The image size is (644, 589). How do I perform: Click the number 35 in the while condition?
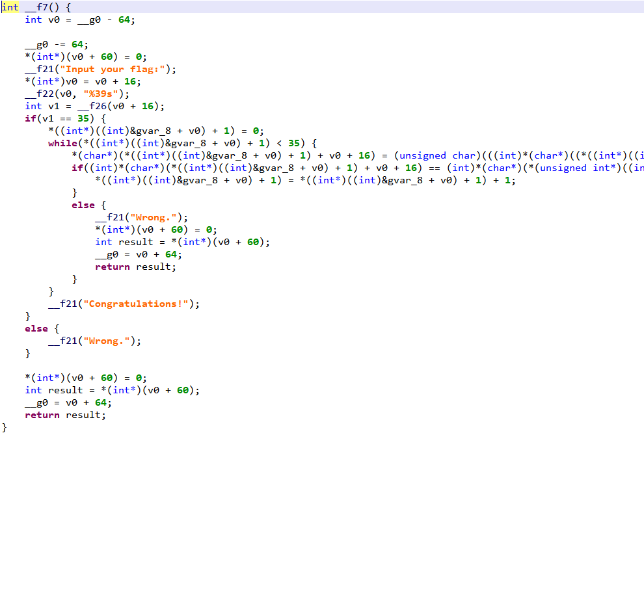293,143
